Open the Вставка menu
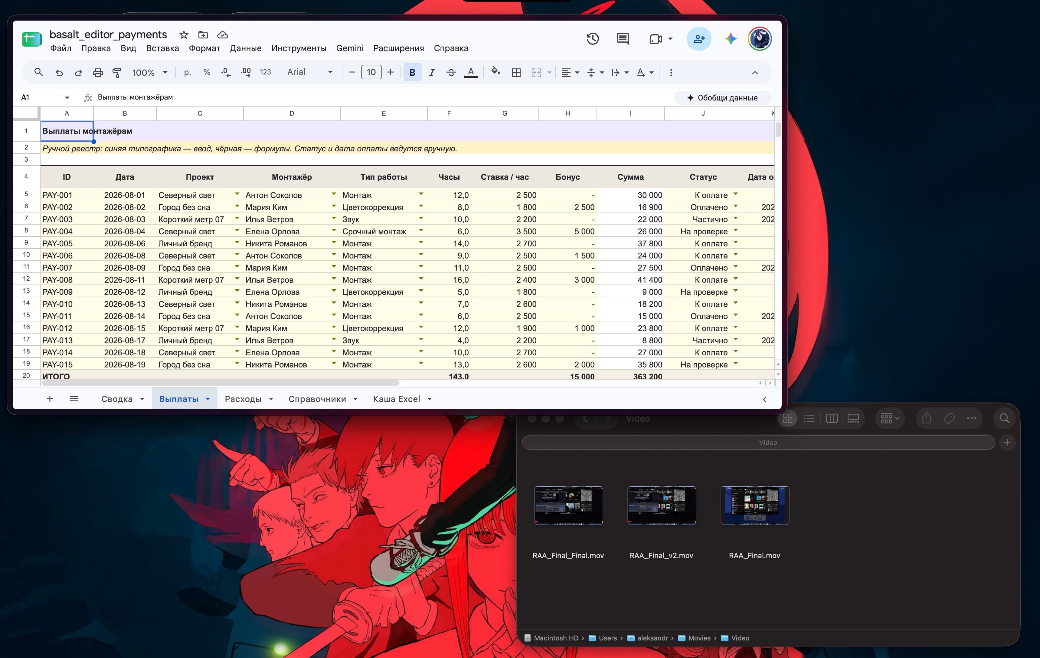The height and width of the screenshot is (658, 1040). point(162,48)
